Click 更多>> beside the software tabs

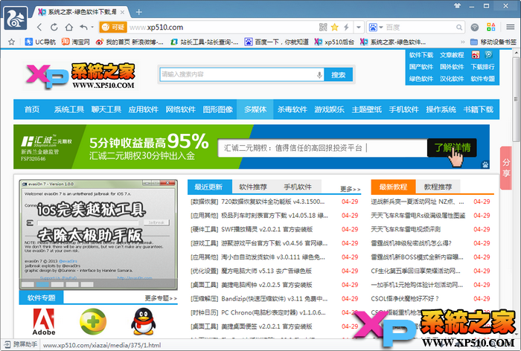[351, 189]
